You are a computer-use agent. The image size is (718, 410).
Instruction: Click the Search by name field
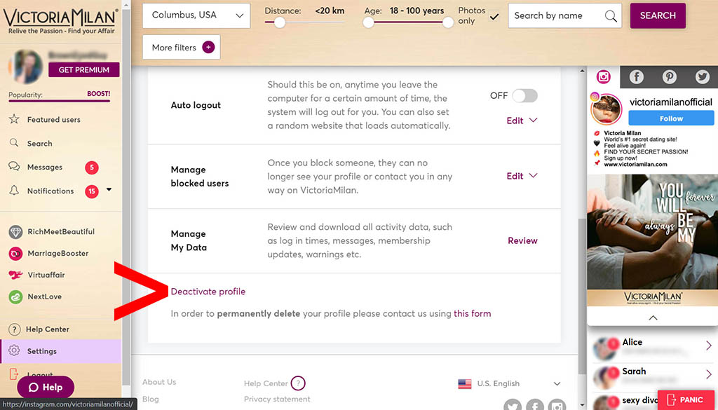click(557, 15)
